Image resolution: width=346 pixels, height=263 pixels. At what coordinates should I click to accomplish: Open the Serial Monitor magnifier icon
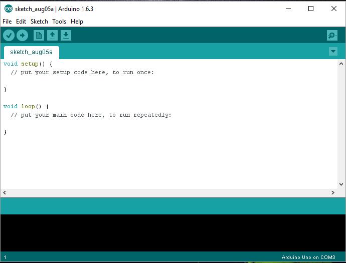click(x=332, y=35)
